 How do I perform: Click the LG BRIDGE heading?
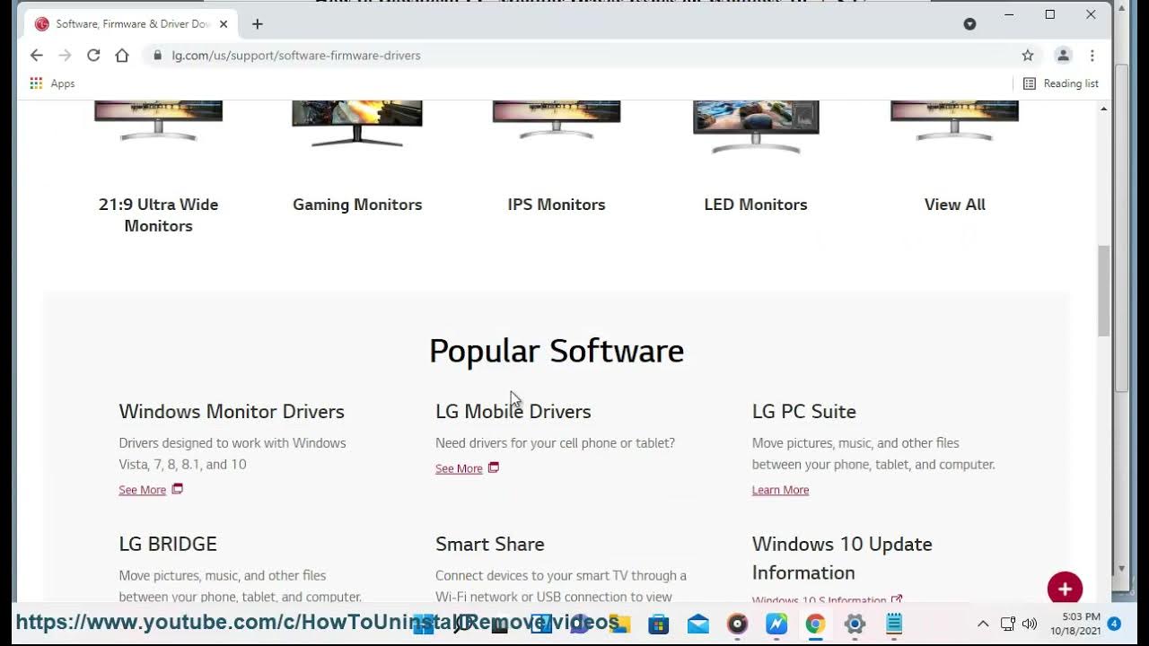pos(168,544)
